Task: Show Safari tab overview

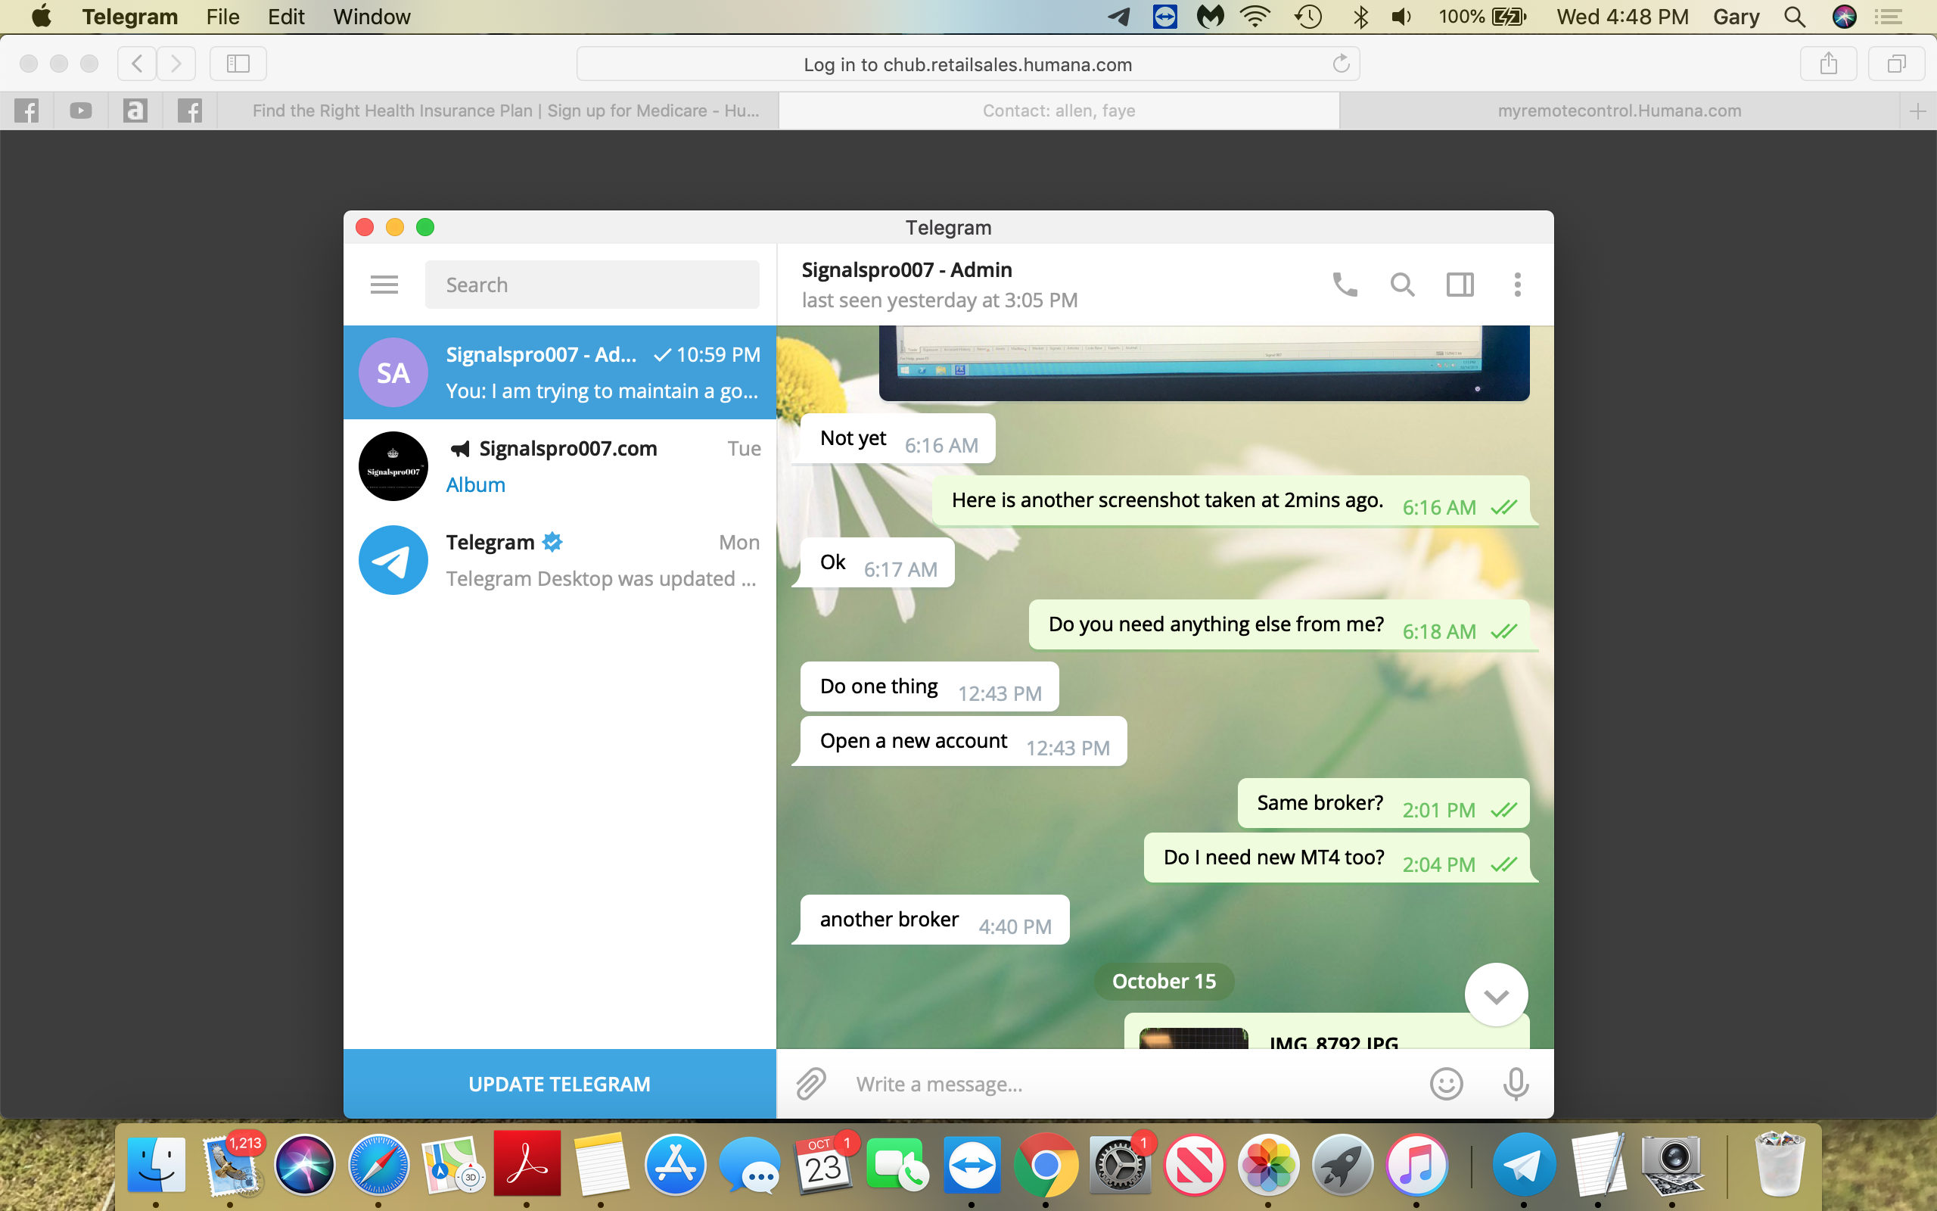Action: [x=1896, y=64]
